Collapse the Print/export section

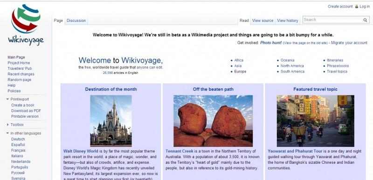coord(7,99)
